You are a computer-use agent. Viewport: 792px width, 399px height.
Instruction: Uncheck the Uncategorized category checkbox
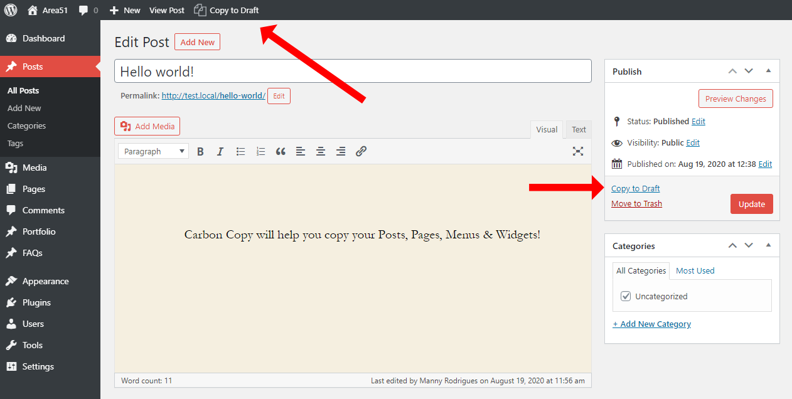626,296
